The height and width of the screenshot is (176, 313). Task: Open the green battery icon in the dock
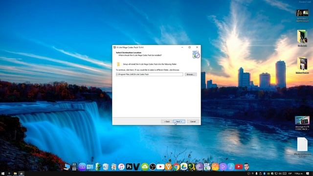(x=98, y=167)
